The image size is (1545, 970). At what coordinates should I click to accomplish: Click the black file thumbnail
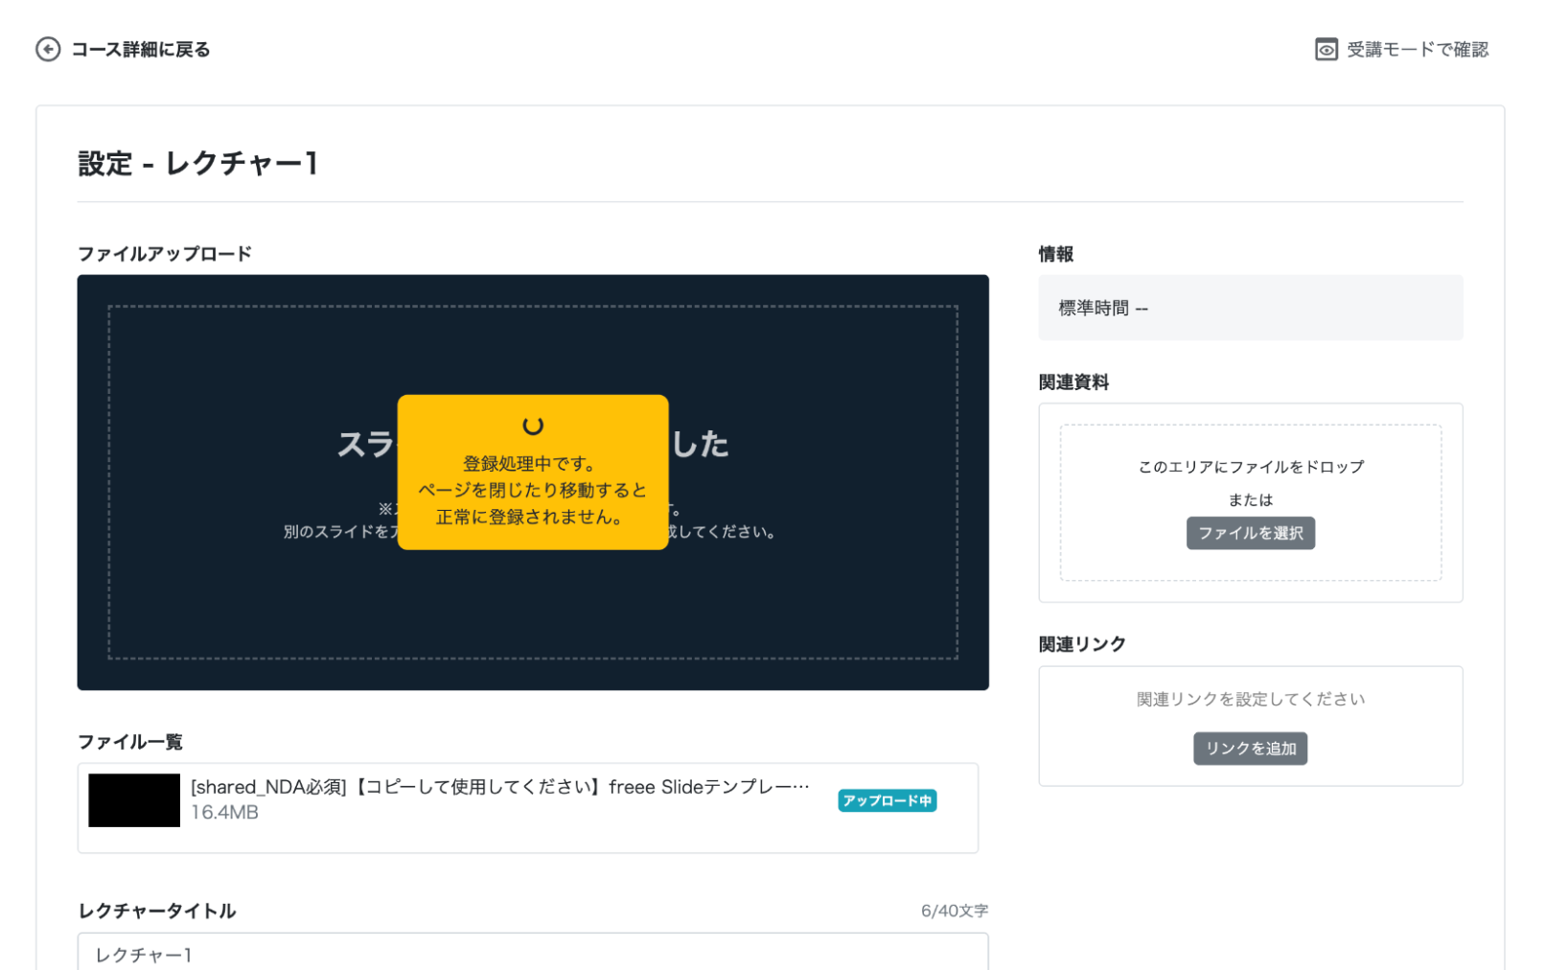click(134, 800)
